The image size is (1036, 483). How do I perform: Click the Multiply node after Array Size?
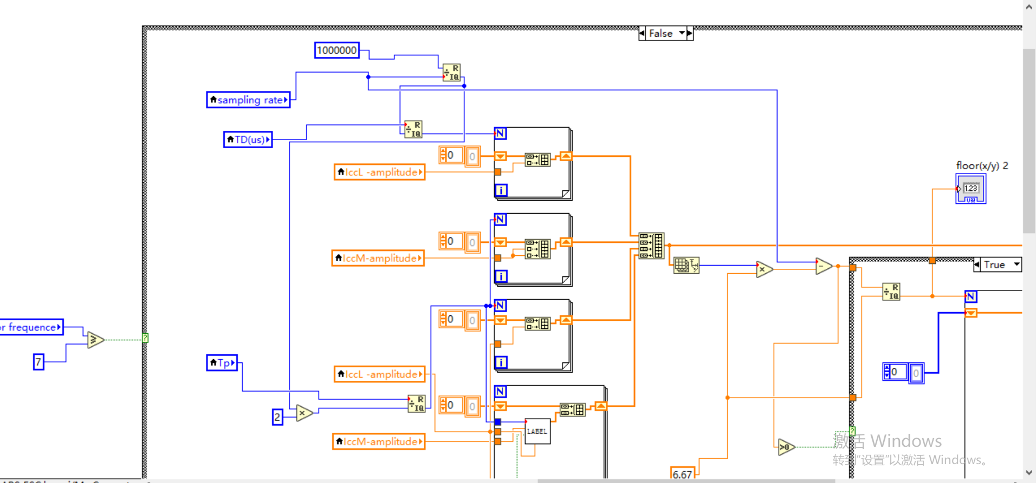tap(764, 269)
